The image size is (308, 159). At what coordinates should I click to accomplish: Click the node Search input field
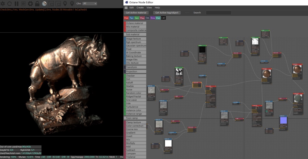click(x=218, y=13)
